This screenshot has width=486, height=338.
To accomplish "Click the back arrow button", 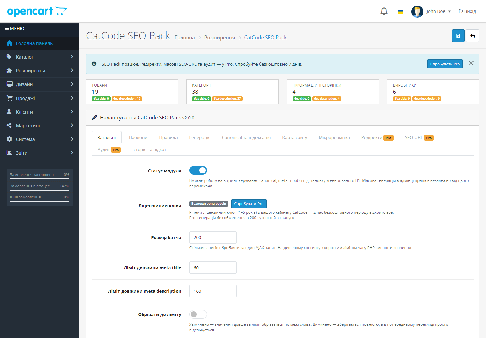I will [x=473, y=36].
